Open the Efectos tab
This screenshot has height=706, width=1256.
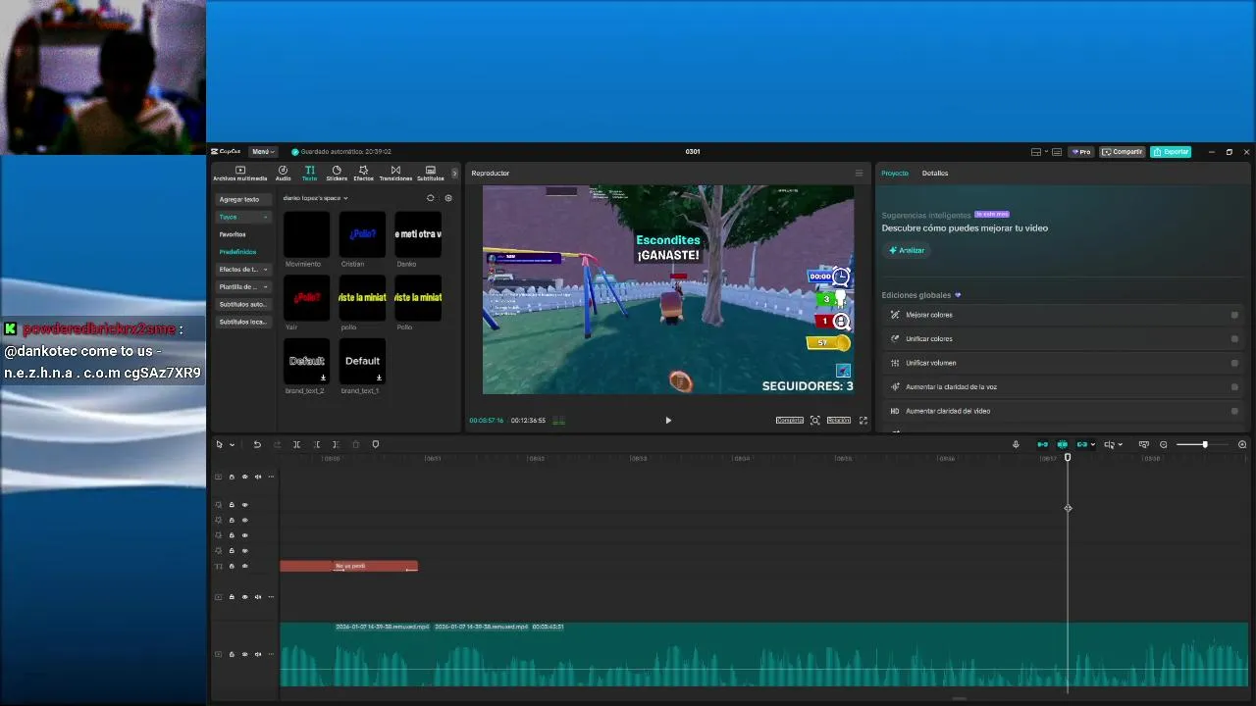coord(363,174)
